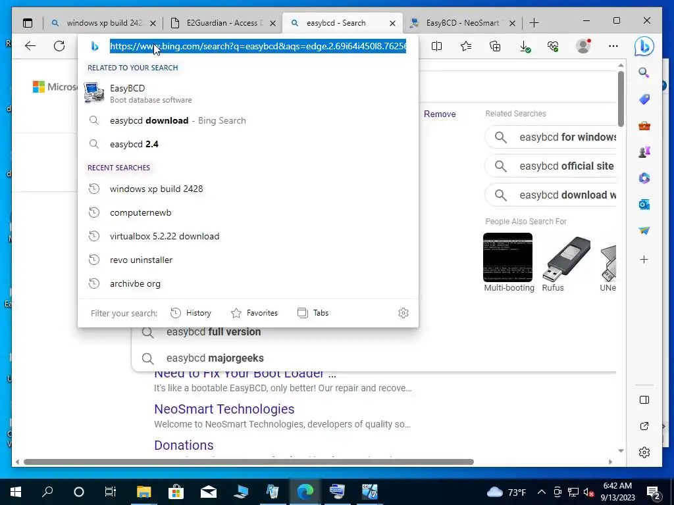Open File Explorer from taskbar
This screenshot has width=674, height=505.
pos(143,492)
